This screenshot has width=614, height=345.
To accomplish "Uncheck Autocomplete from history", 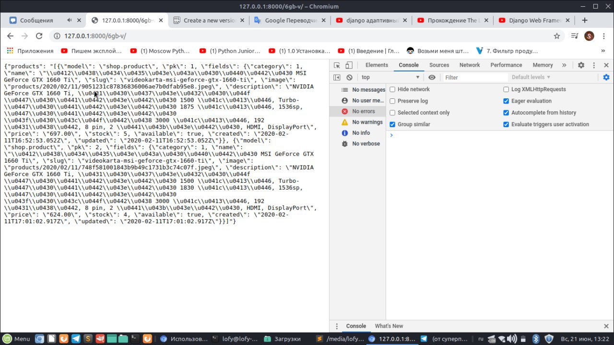I will tap(506, 113).
